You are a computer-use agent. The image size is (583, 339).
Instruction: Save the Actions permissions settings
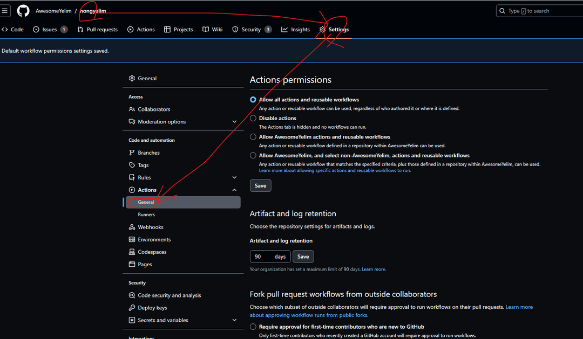coord(260,185)
